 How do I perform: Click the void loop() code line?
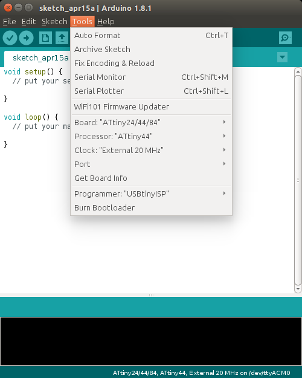pos(31,117)
